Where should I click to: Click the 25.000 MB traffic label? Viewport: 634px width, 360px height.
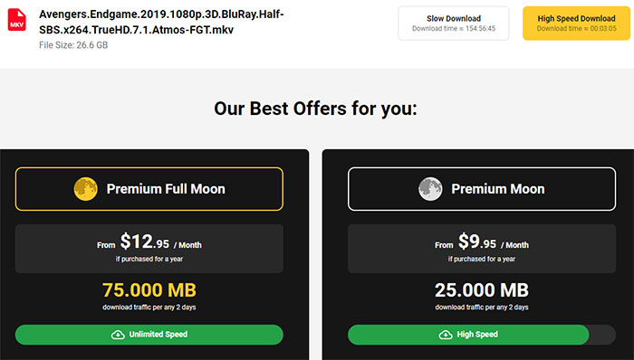[482, 290]
